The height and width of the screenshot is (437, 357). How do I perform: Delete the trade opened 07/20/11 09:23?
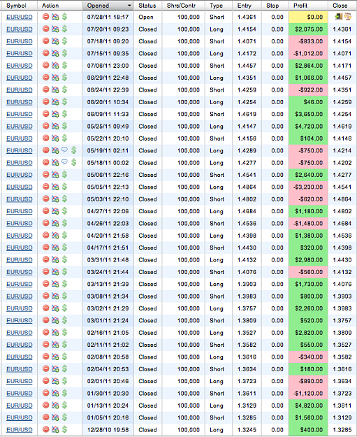pyautogui.click(x=46, y=29)
